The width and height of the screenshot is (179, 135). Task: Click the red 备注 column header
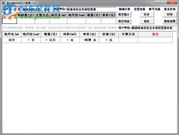pos(155,34)
